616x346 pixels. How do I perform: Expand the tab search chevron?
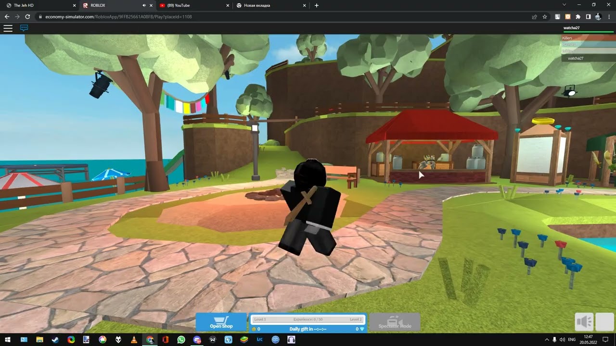coord(565,5)
